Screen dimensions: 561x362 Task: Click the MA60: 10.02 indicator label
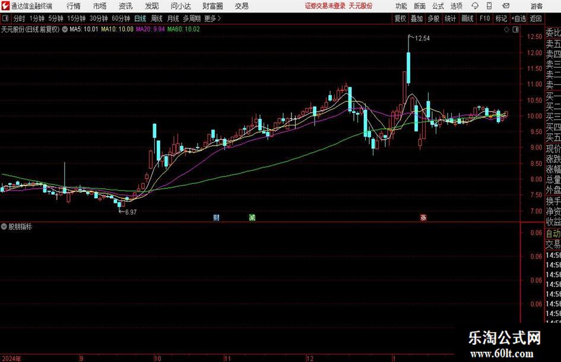coord(183,29)
